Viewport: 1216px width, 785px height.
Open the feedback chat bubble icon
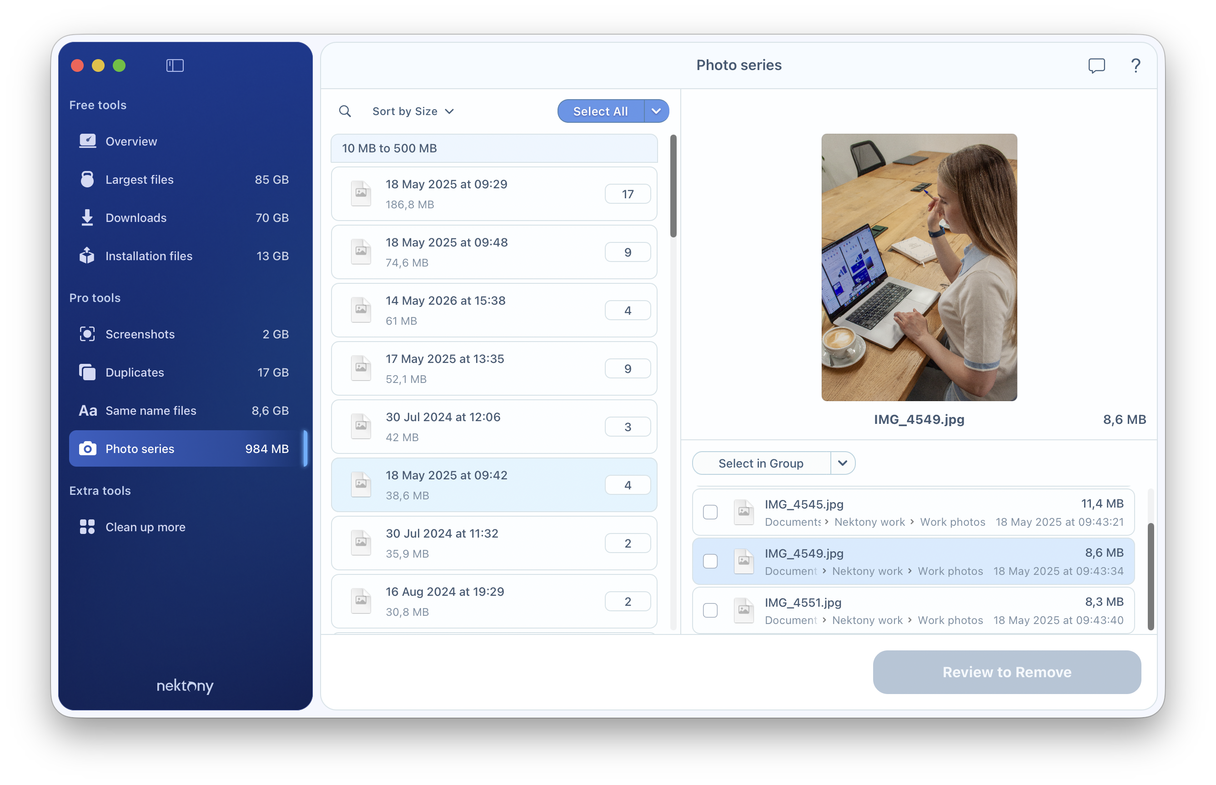coord(1096,65)
